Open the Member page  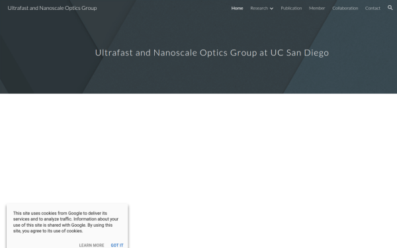(x=317, y=8)
